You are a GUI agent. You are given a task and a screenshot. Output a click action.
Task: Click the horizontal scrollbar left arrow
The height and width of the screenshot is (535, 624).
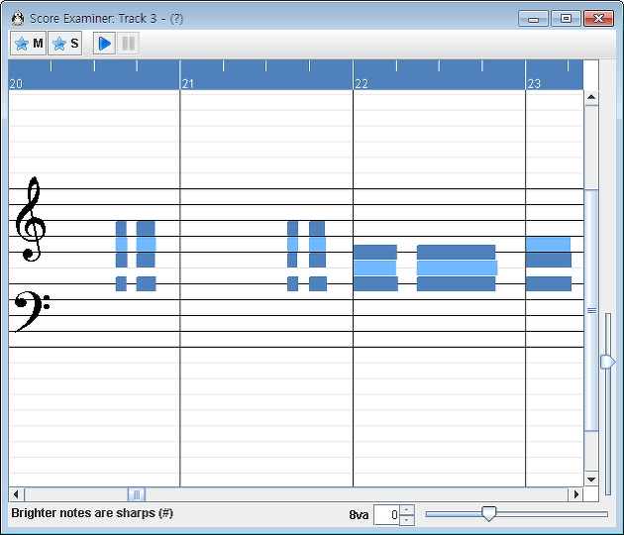pos(16,494)
